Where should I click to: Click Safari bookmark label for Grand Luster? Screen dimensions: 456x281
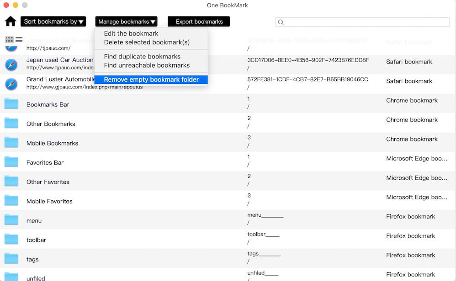[x=409, y=81]
